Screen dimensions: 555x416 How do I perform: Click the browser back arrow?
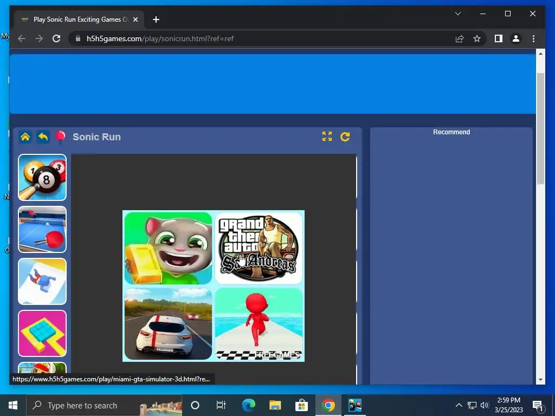point(22,38)
